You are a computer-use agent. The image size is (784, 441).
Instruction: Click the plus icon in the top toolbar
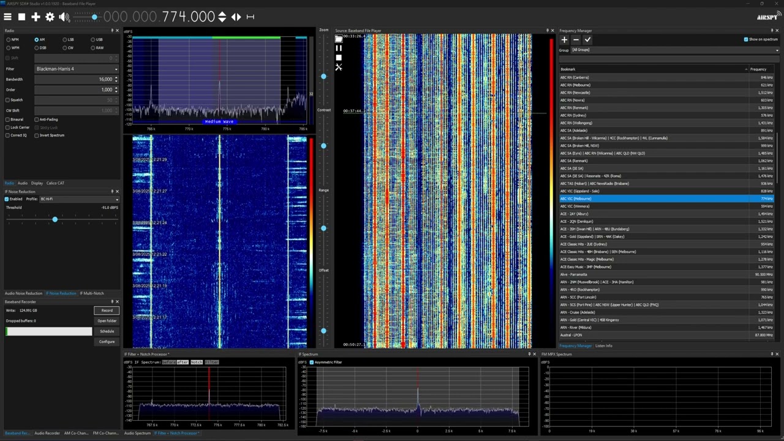[x=36, y=17]
